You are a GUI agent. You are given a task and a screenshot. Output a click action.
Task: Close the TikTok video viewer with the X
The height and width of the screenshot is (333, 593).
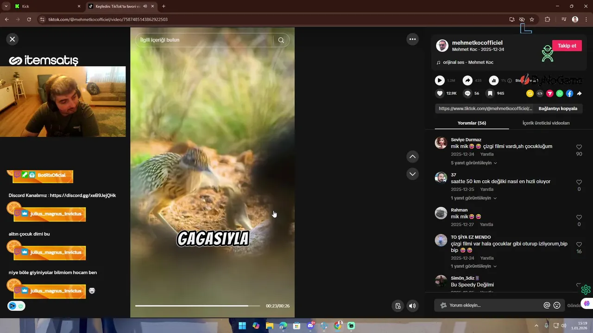tap(13, 39)
